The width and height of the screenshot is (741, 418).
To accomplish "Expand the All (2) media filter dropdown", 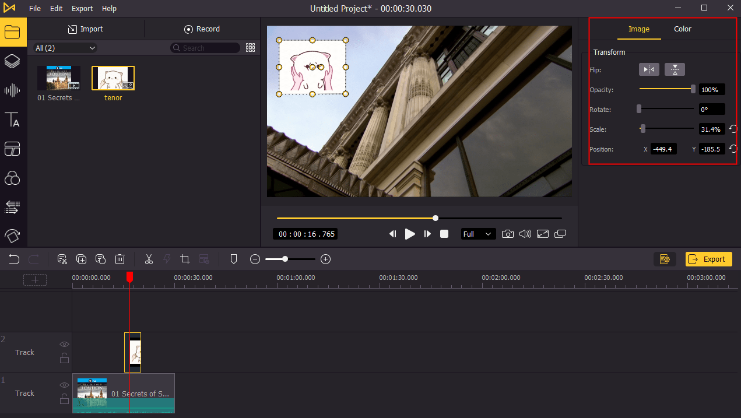I will click(x=65, y=48).
